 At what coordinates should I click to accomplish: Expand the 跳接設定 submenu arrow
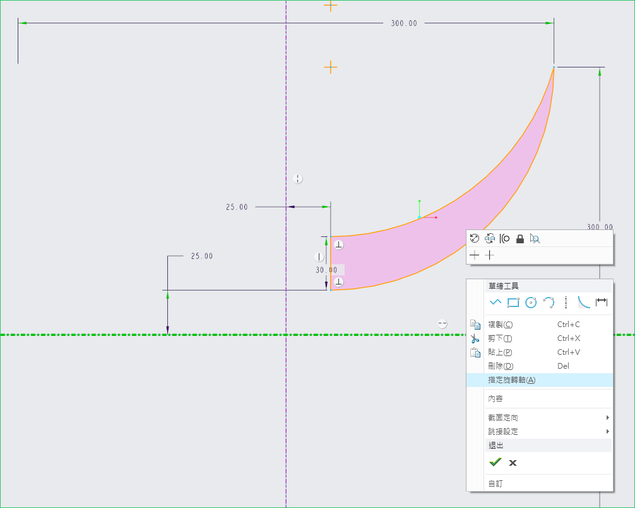[608, 432]
